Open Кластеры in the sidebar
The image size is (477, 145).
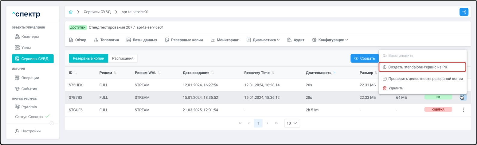[30, 37]
